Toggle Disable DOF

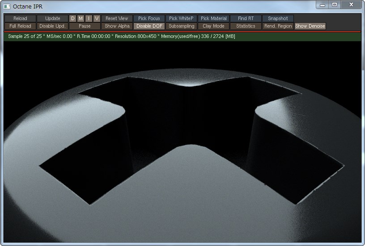(x=149, y=26)
